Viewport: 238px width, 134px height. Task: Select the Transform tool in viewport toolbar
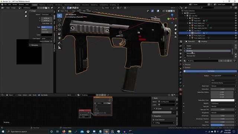coord(59,38)
